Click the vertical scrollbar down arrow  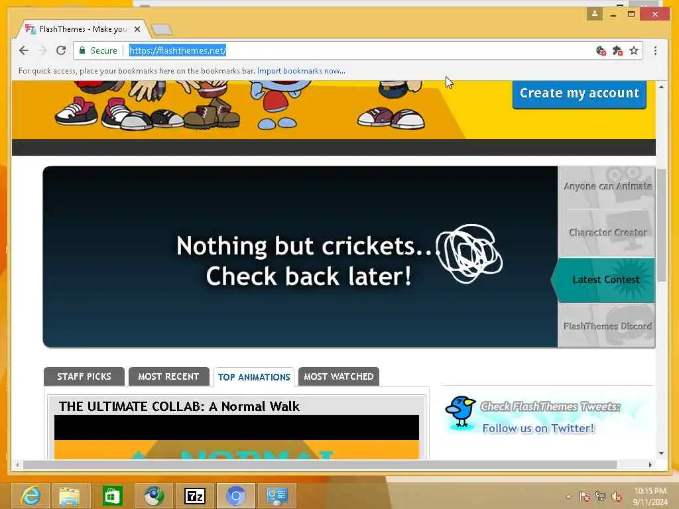click(x=661, y=453)
